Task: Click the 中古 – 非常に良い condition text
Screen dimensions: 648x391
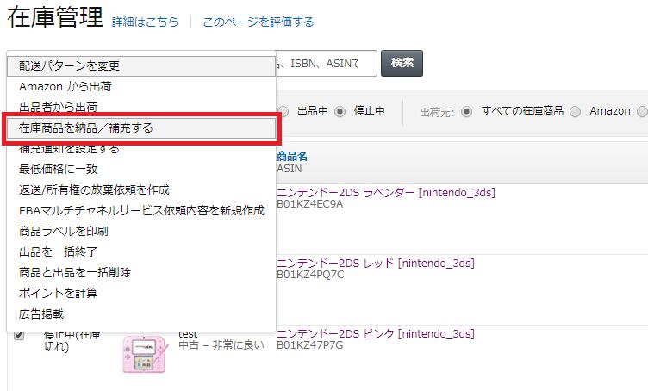Action: tap(221, 345)
